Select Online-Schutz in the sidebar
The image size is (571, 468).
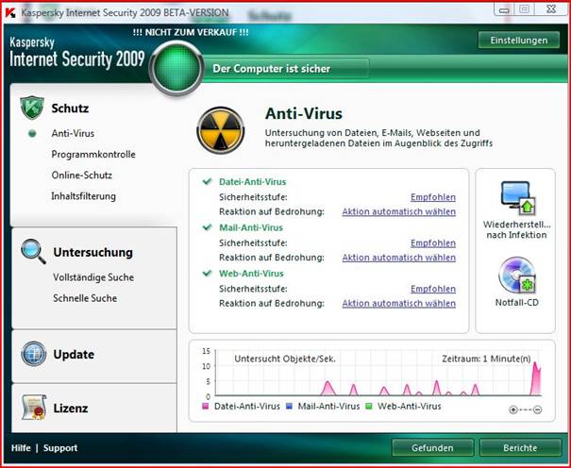click(x=81, y=175)
